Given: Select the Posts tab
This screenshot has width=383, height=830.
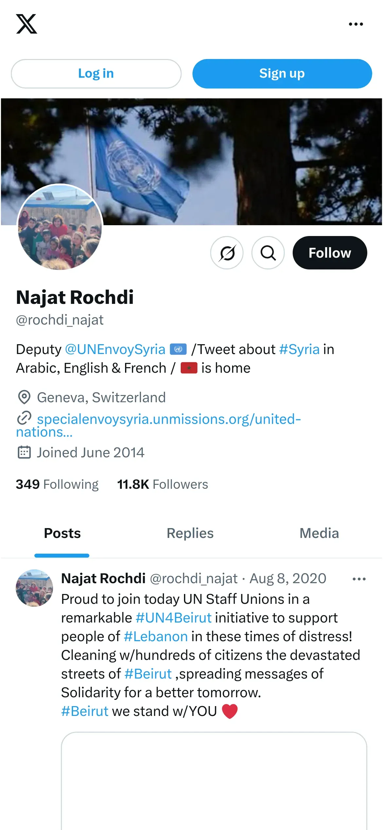Looking at the screenshot, I should (62, 533).
